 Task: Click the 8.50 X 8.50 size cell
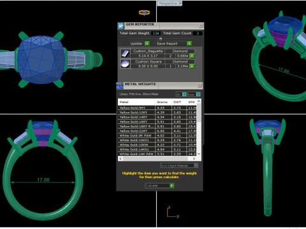coord(148,66)
